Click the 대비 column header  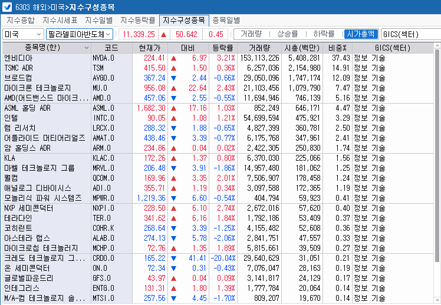188,48
